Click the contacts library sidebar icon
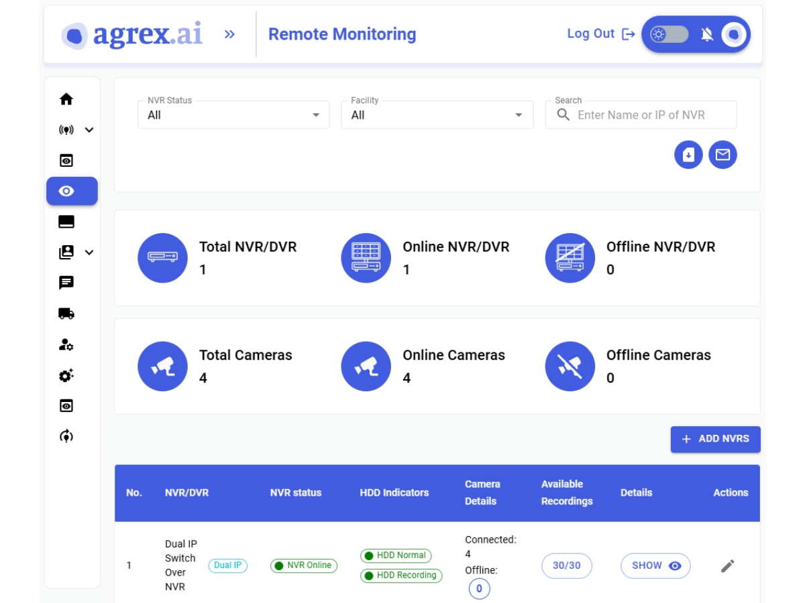 pyautogui.click(x=66, y=253)
